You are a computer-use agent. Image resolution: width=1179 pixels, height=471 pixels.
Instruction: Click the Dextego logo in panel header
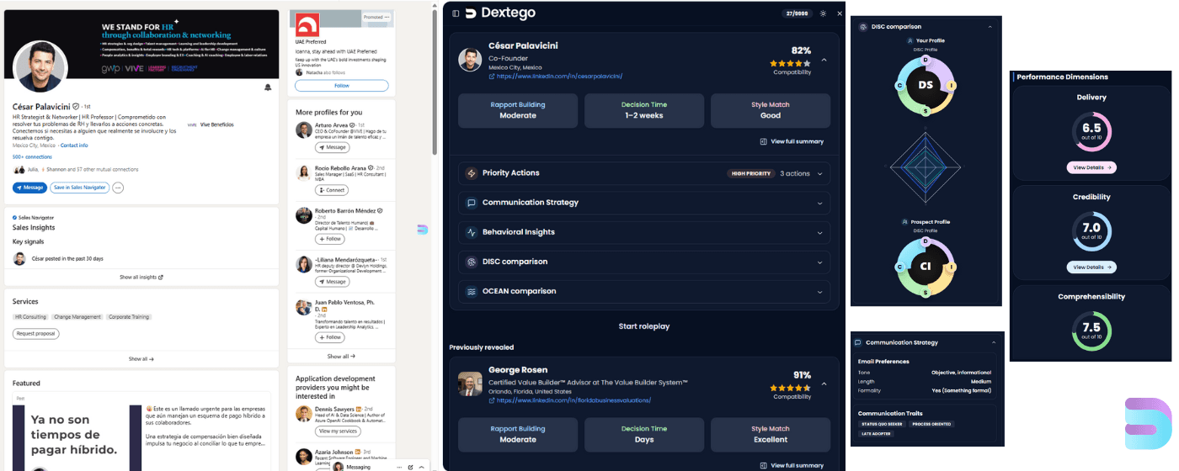pyautogui.click(x=500, y=13)
